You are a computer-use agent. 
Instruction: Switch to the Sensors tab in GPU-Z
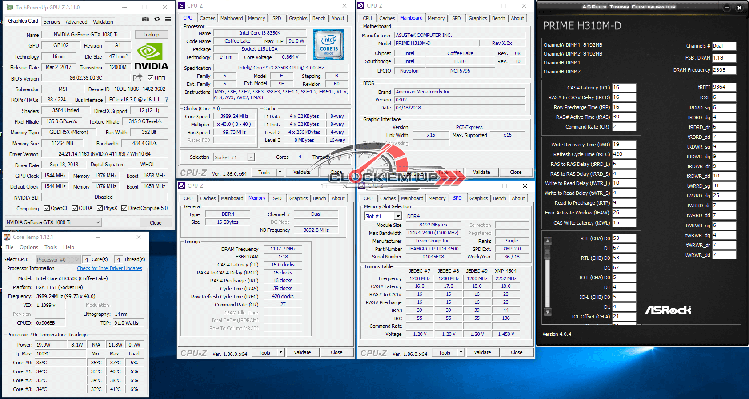(x=52, y=22)
